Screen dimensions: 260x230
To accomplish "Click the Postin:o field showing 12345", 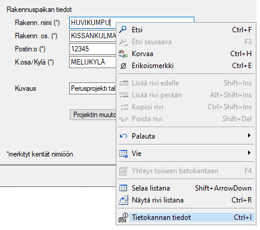I will coord(93,49).
